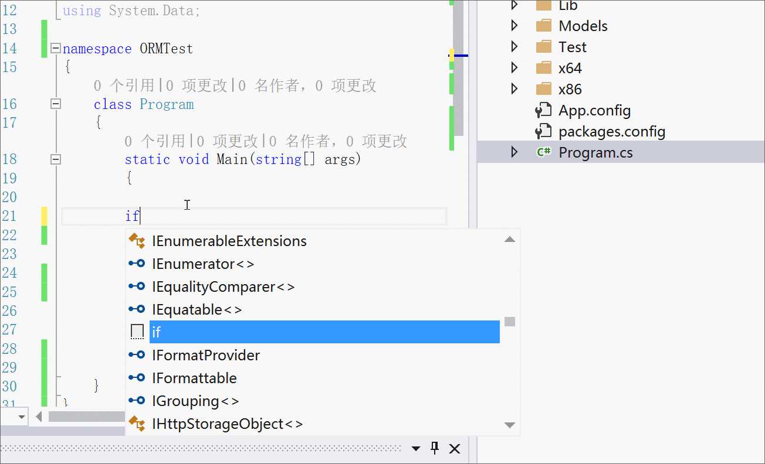
Task: Click the App.config wrench file icon
Action: pyautogui.click(x=544, y=110)
